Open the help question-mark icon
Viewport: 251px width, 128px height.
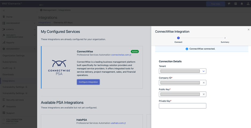pyautogui.click(x=235, y=4)
